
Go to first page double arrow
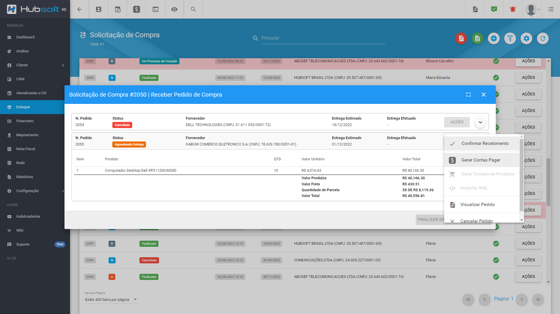(468, 299)
